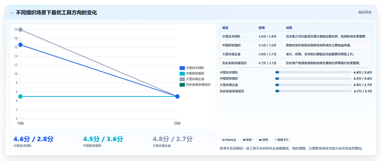Click 历史系统承接项目 table row cell
Image resolution: width=382 pixels, height=161 pixels.
(234, 63)
